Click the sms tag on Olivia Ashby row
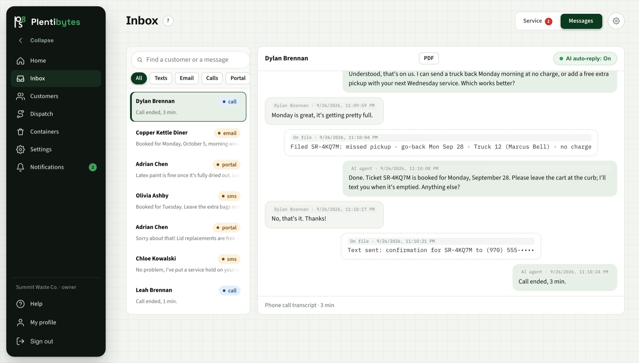Viewport: 639px width, 363px height. [229, 196]
